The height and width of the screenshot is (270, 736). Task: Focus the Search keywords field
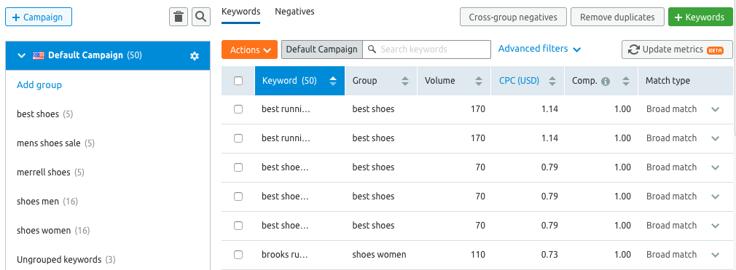pyautogui.click(x=427, y=49)
